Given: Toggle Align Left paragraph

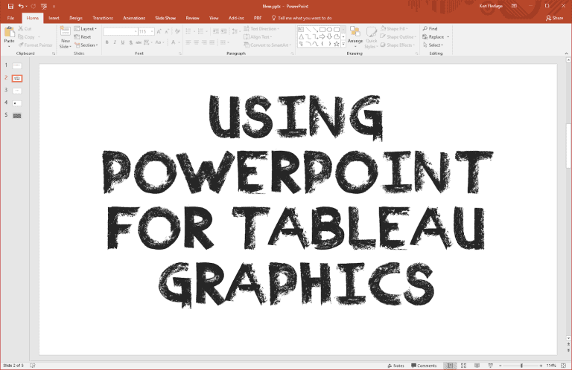Looking at the screenshot, I should pos(188,42).
